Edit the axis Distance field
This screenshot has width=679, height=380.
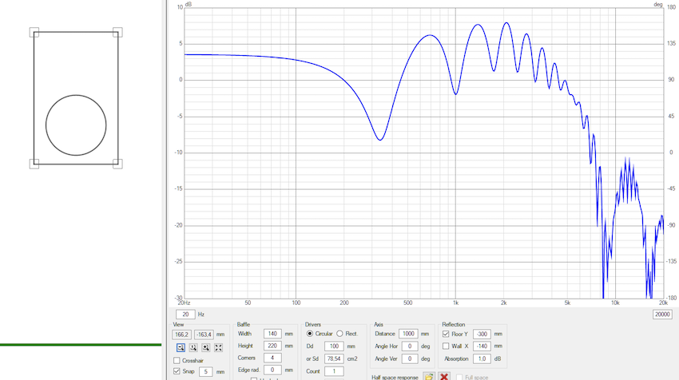(408, 334)
